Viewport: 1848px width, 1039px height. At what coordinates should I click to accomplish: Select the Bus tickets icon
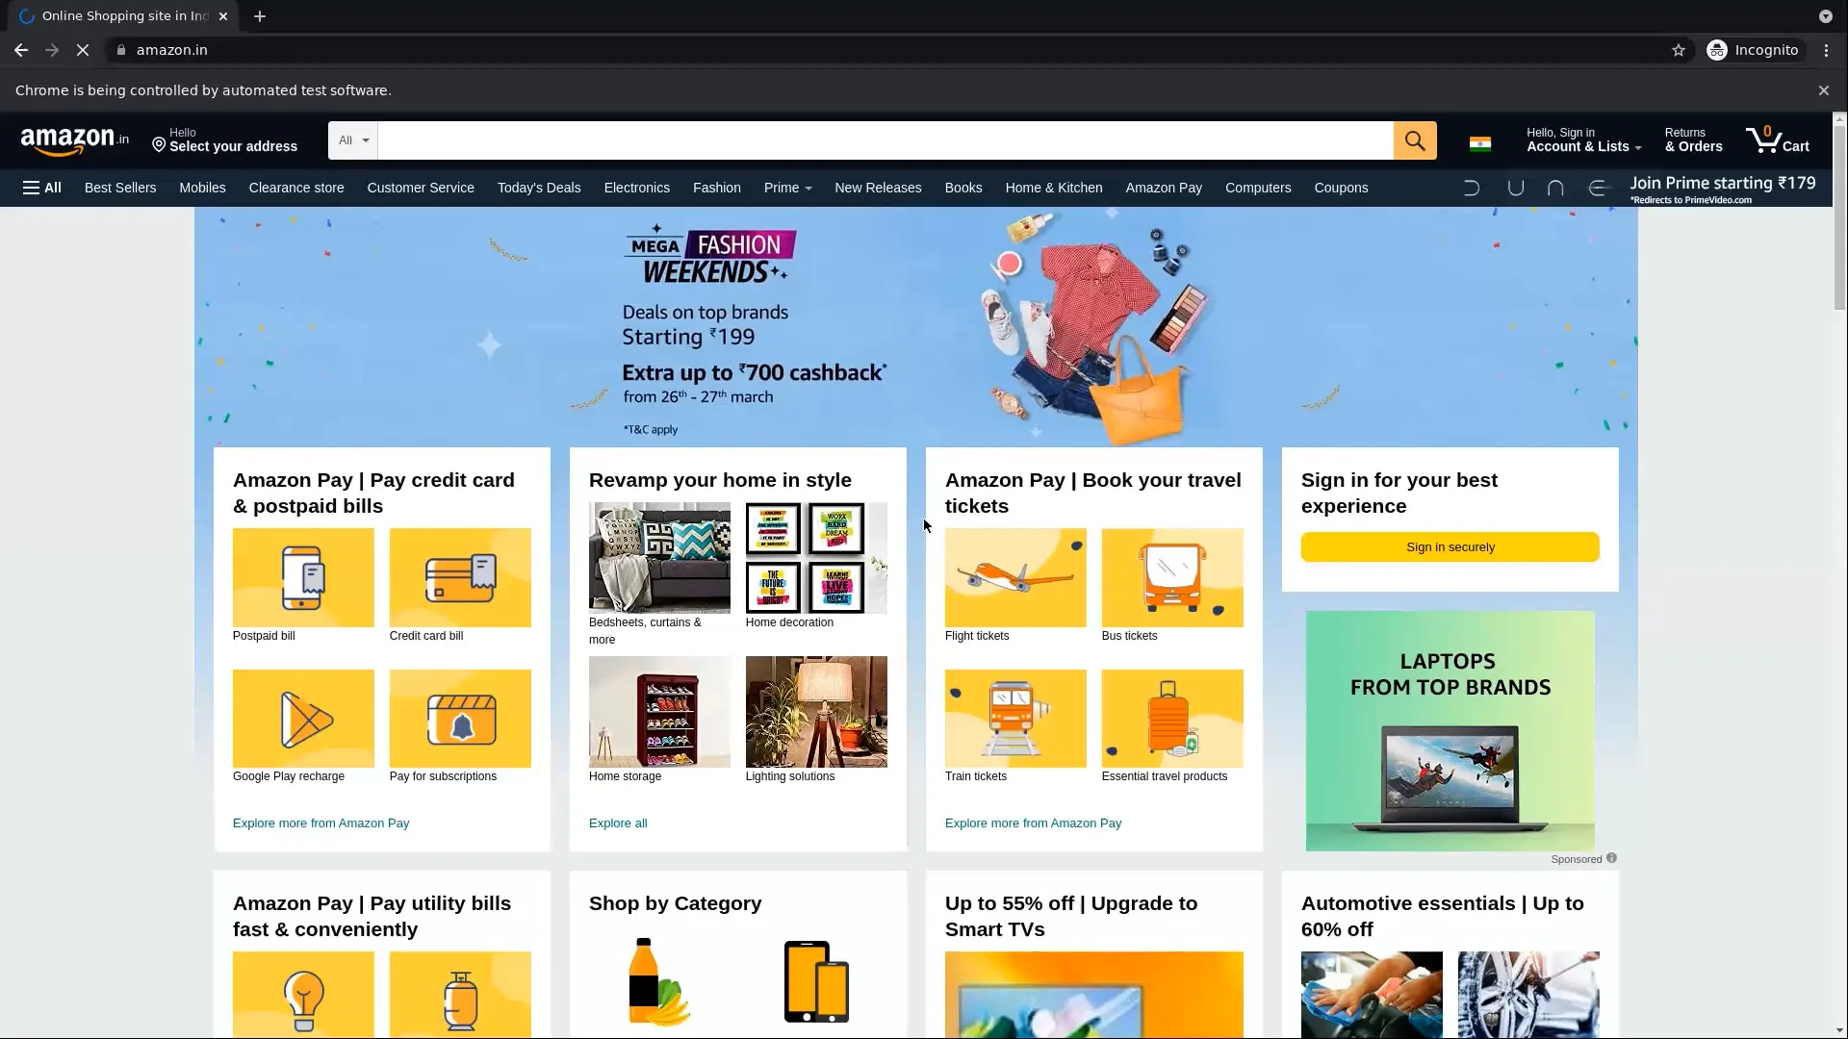[1172, 577]
